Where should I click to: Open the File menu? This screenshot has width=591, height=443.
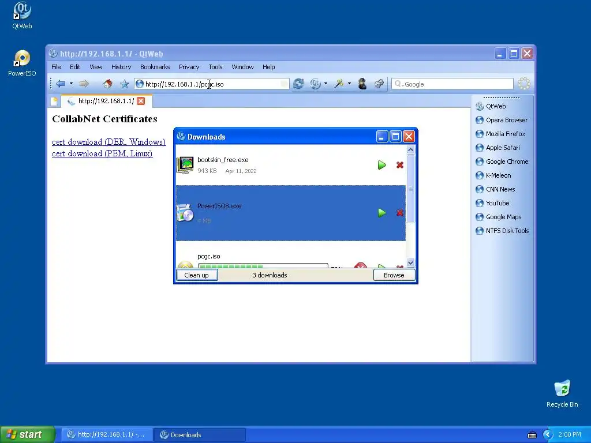[56, 67]
